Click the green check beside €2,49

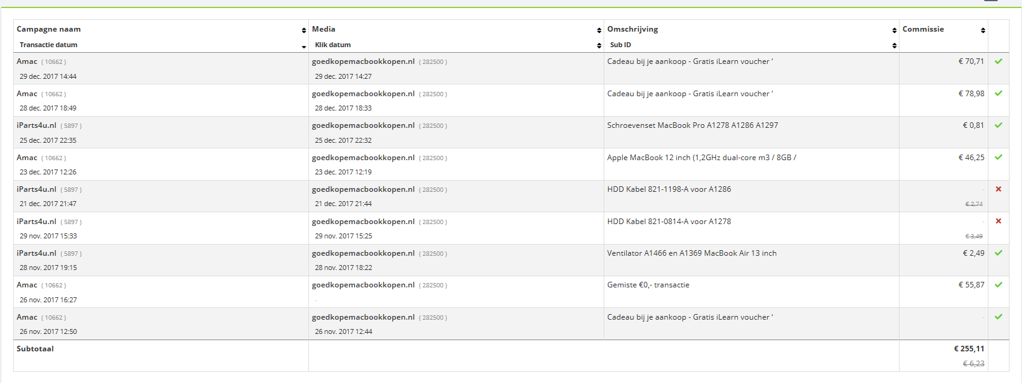[998, 253]
